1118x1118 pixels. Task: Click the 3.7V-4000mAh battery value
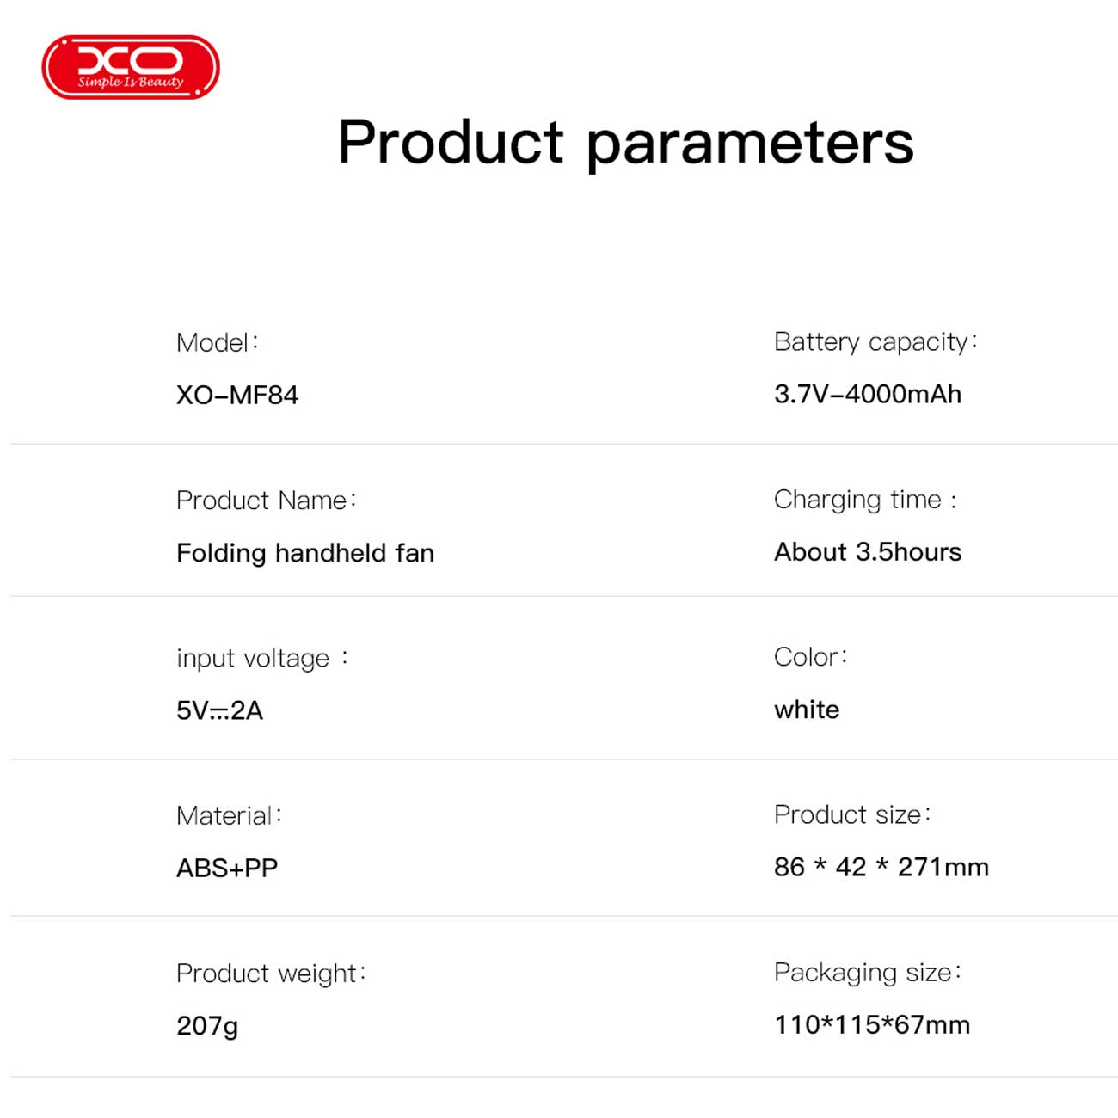tap(868, 394)
